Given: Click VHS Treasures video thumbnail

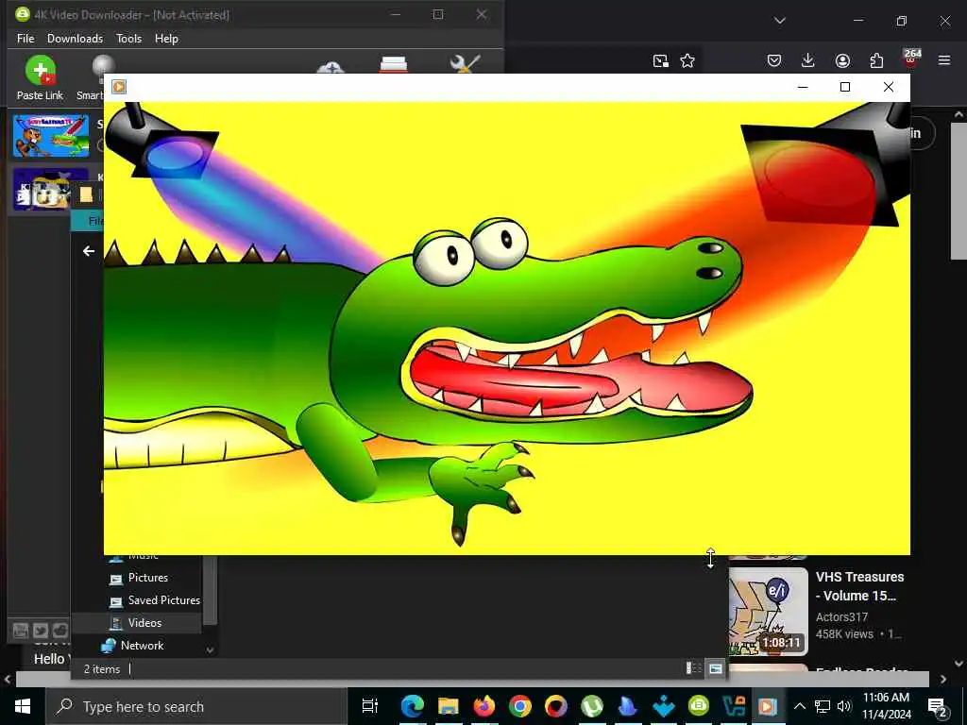Looking at the screenshot, I should [769, 611].
